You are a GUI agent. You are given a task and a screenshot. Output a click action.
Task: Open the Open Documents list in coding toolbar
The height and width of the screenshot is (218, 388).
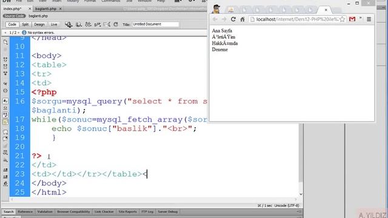pyautogui.click(x=5, y=42)
